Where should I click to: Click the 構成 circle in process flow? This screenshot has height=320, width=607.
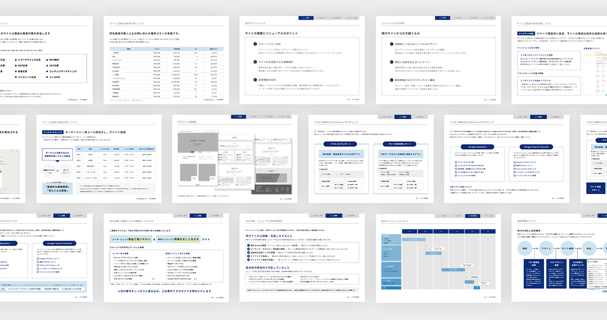coord(525,248)
